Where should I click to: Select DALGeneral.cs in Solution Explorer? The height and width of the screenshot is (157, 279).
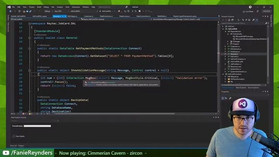click(236, 49)
